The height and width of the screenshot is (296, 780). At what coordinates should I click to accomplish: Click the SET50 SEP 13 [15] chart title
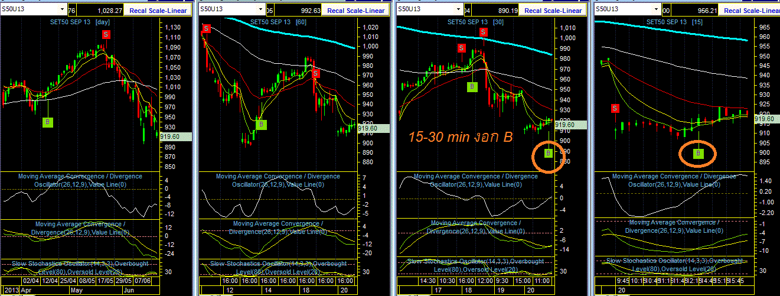(x=675, y=22)
